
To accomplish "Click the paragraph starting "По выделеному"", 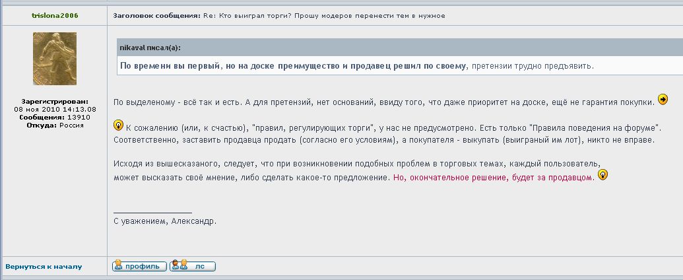I will click(x=383, y=102).
